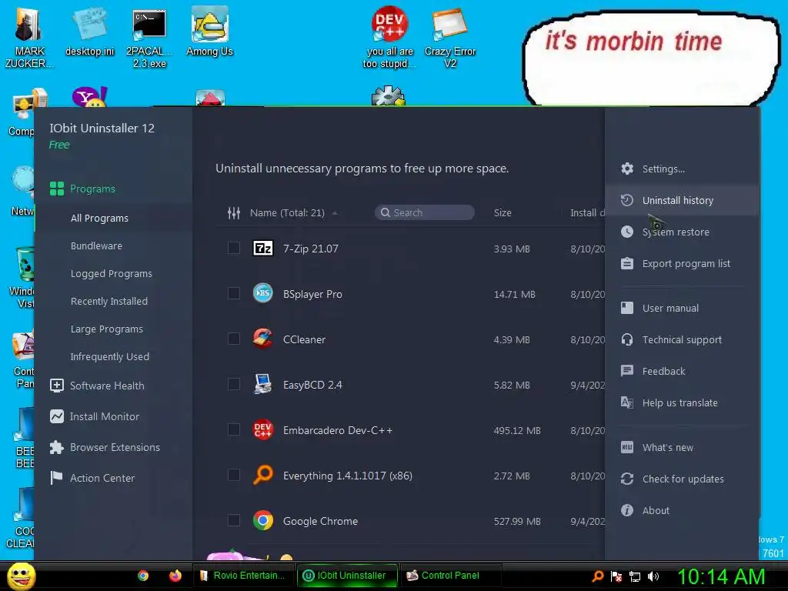Click the BSplayer Pro program icon
The height and width of the screenshot is (591, 788).
pyautogui.click(x=263, y=293)
